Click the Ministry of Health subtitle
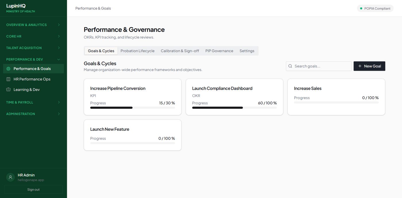Image resolution: width=402 pixels, height=198 pixels. click(x=21, y=11)
